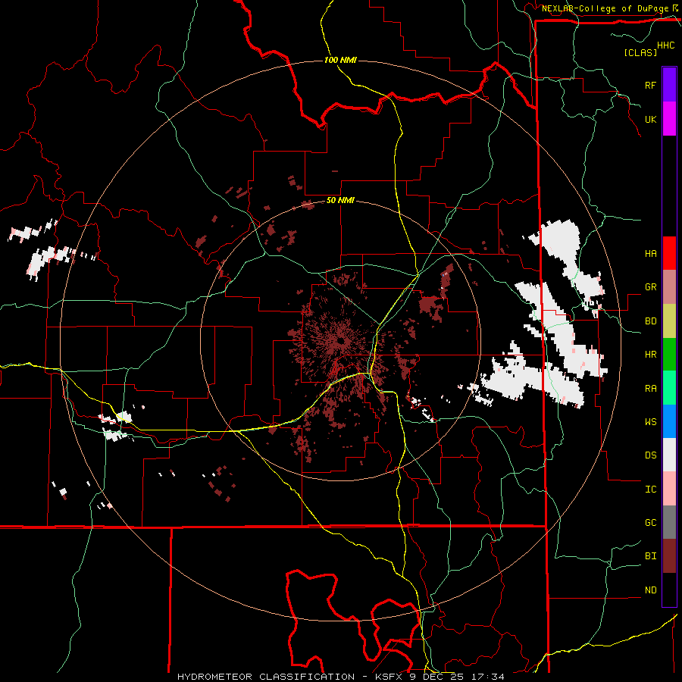Click the UK magenta legend swatch
The height and width of the screenshot is (682, 682).
click(669, 119)
